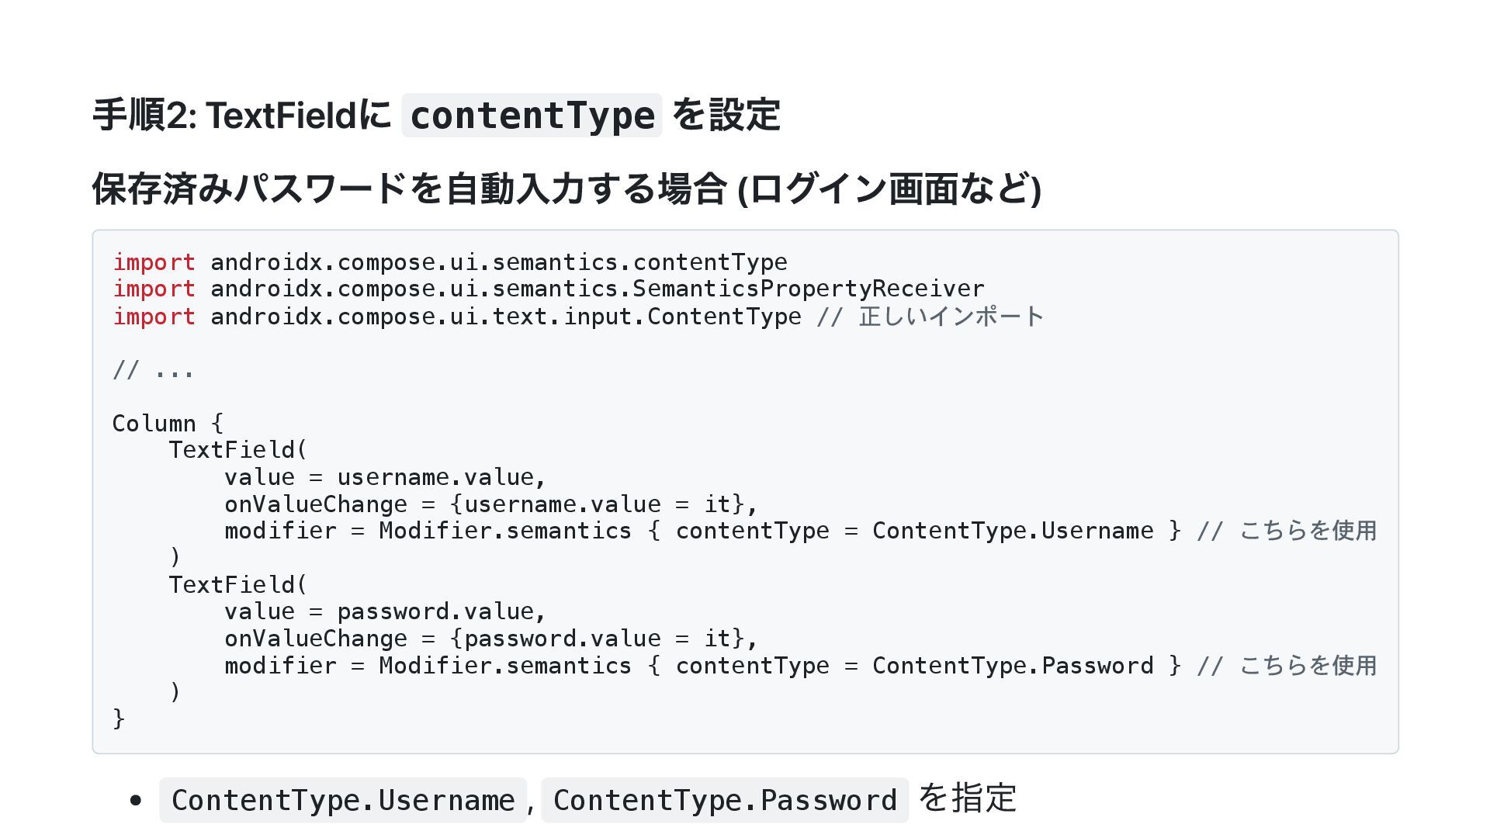Click the を指定 text in the bullet
The height and width of the screenshot is (838, 1490).
967,798
